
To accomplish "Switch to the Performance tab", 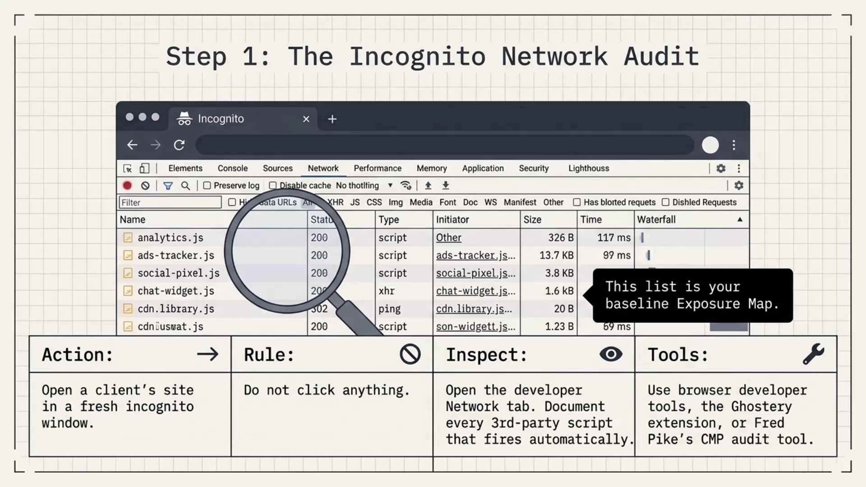I will tap(378, 168).
